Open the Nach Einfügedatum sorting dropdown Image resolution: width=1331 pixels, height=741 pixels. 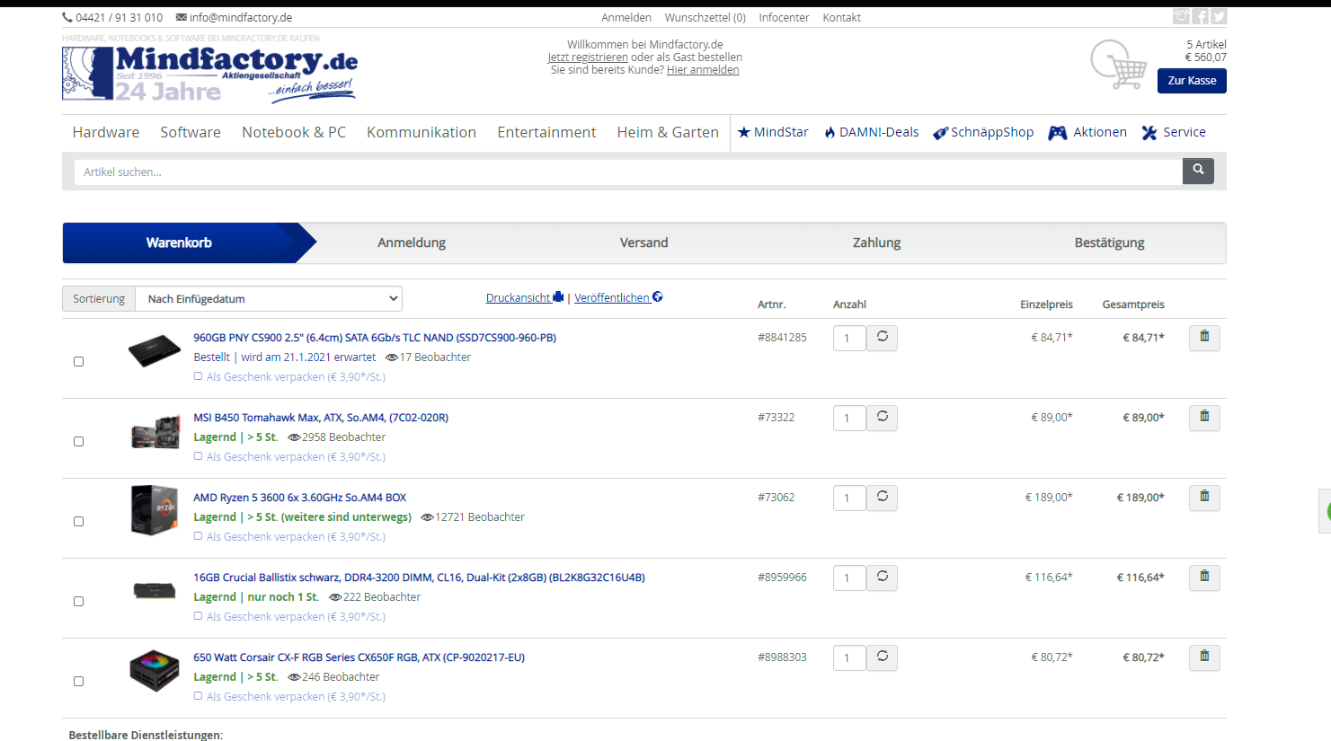point(269,299)
